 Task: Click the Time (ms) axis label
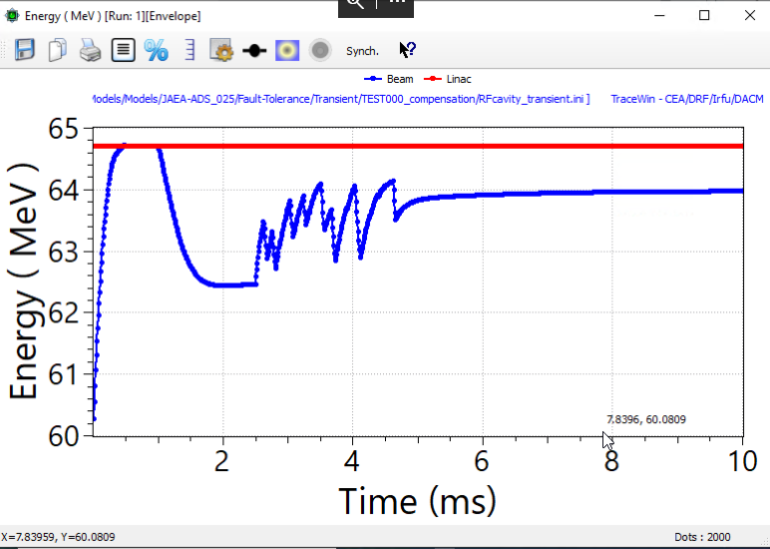coord(417,499)
